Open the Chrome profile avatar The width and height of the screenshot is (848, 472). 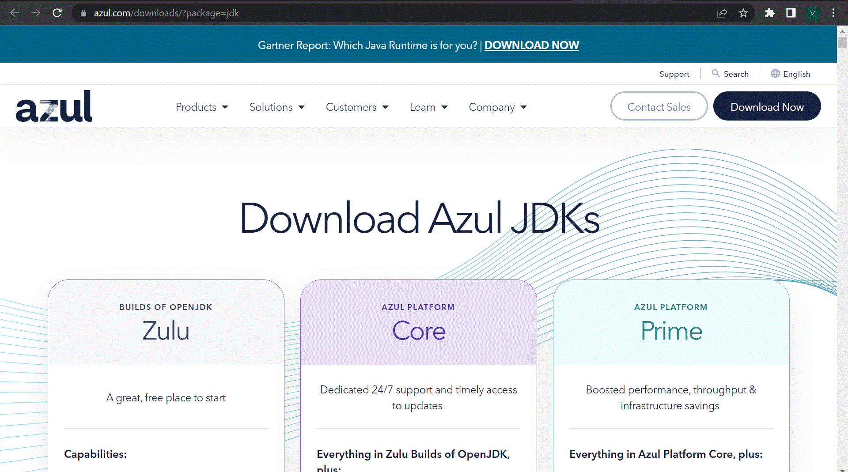[812, 13]
